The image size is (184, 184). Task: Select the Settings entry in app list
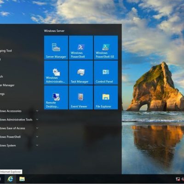(2, 94)
